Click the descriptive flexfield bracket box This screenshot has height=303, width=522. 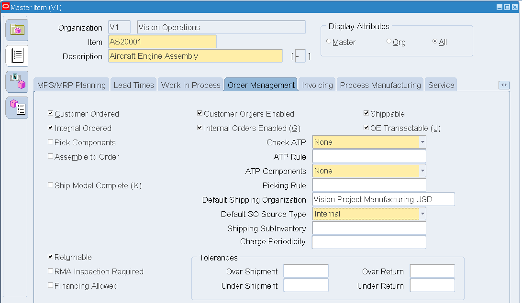point(300,56)
